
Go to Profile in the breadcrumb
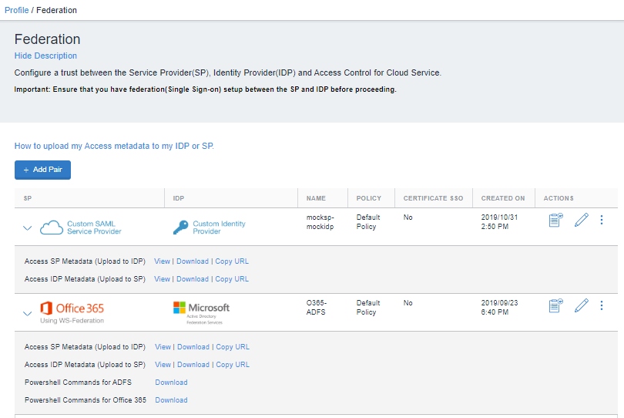[16, 10]
